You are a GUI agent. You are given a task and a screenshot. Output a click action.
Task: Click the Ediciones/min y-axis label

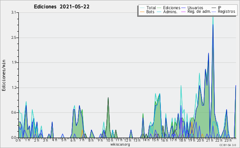click(x=4, y=75)
